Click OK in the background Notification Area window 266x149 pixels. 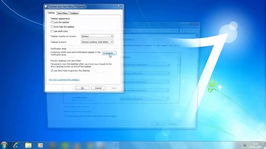[158, 124]
